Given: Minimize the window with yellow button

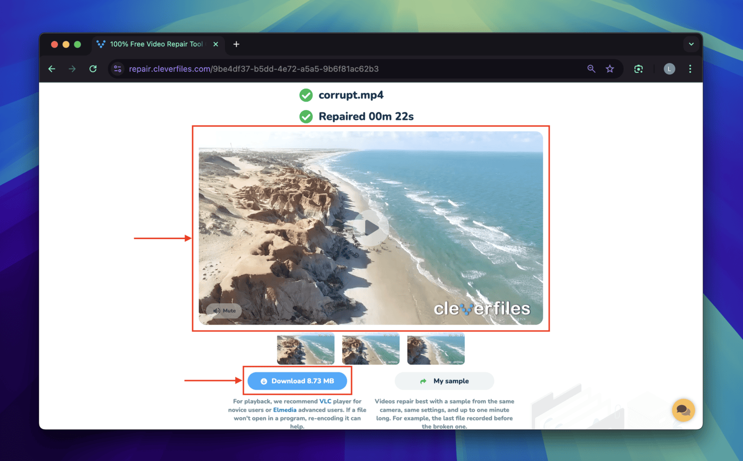Looking at the screenshot, I should point(66,45).
